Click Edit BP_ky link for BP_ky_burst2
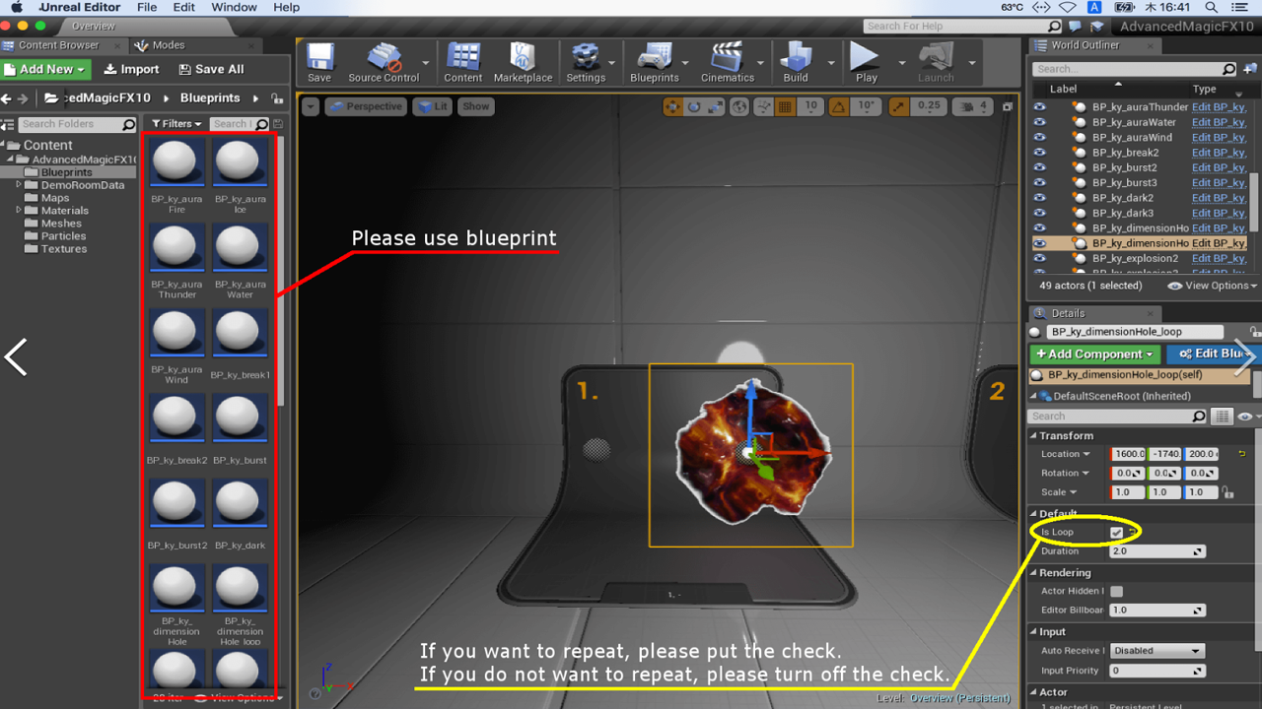This screenshot has height=709, width=1262. (1219, 167)
